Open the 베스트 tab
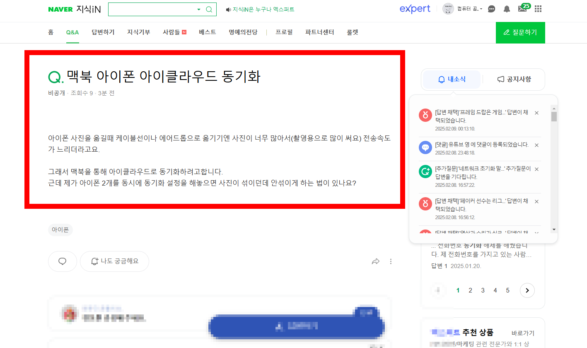This screenshot has width=587, height=348. pyautogui.click(x=208, y=32)
